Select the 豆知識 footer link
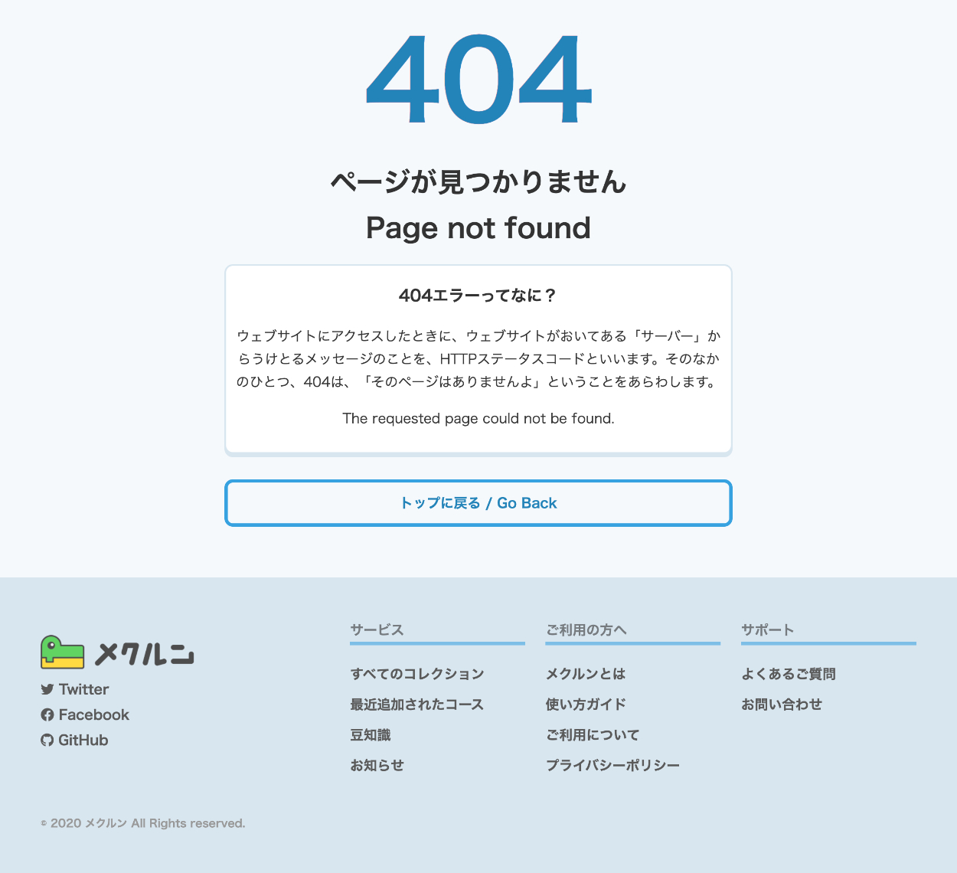 coord(371,735)
